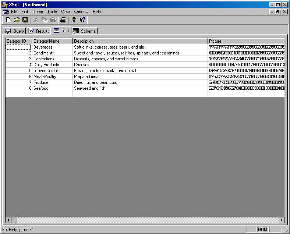Select the Grains/Cereals cell

click(x=53, y=71)
